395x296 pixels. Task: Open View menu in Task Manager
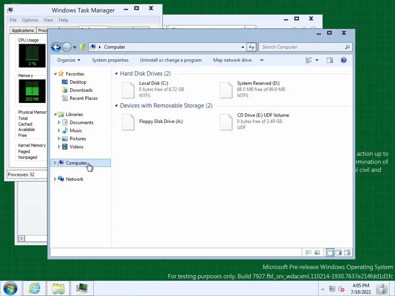(48, 20)
